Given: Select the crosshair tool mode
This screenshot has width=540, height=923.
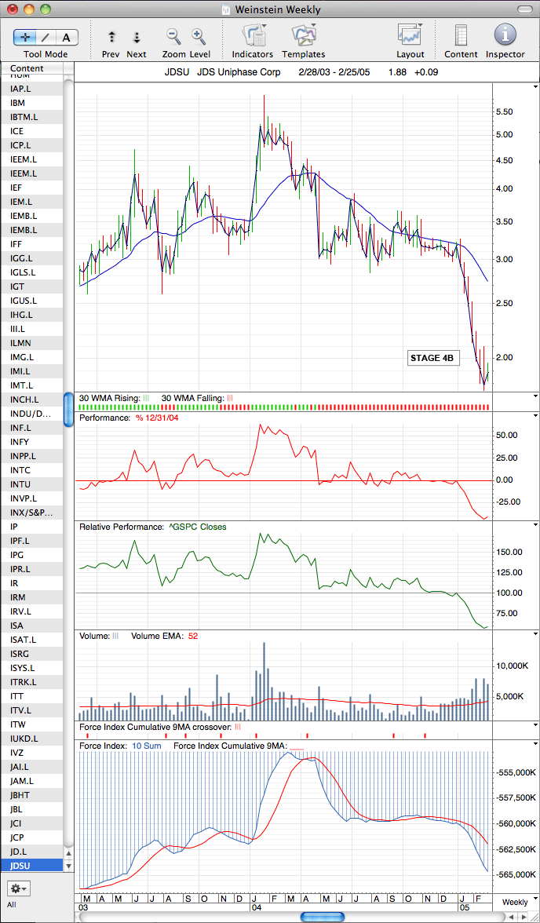Looking at the screenshot, I should (24, 38).
